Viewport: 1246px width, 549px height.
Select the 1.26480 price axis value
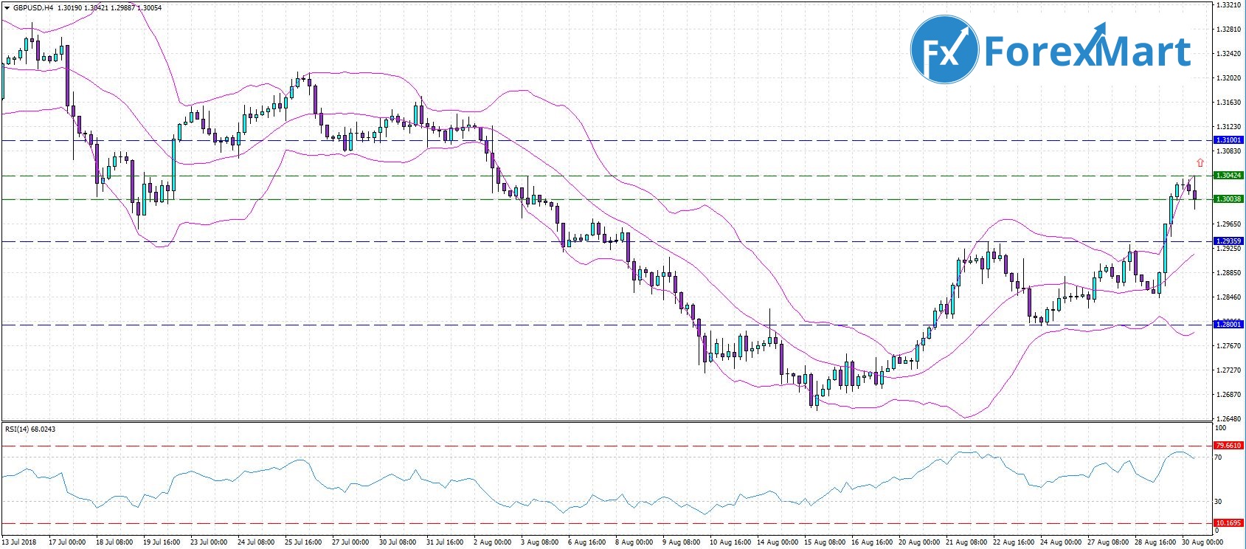point(1227,419)
